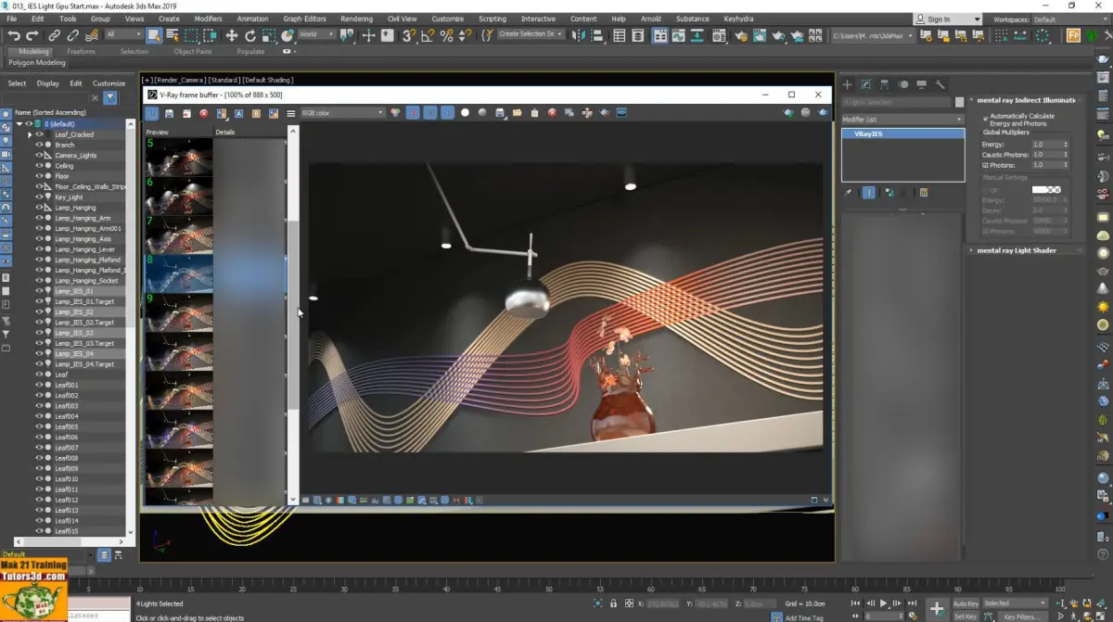This screenshot has height=622, width=1113.
Task: Switch to Object Paint ribbon tab
Action: pos(193,52)
